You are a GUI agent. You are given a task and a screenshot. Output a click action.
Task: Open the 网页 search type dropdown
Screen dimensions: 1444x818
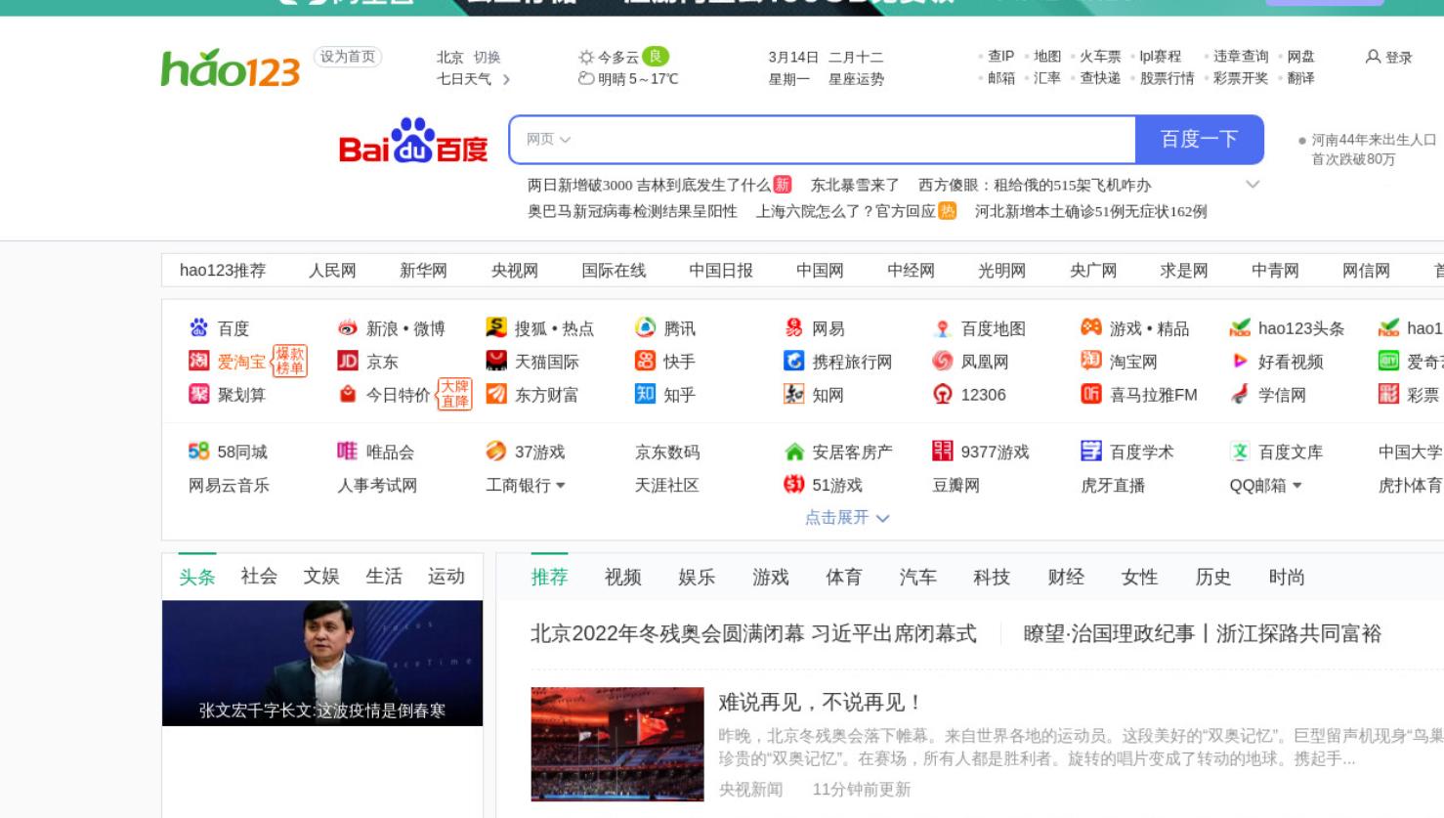(x=548, y=140)
